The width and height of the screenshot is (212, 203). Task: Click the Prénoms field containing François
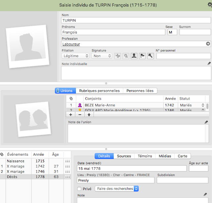pyautogui.click(x=113, y=32)
